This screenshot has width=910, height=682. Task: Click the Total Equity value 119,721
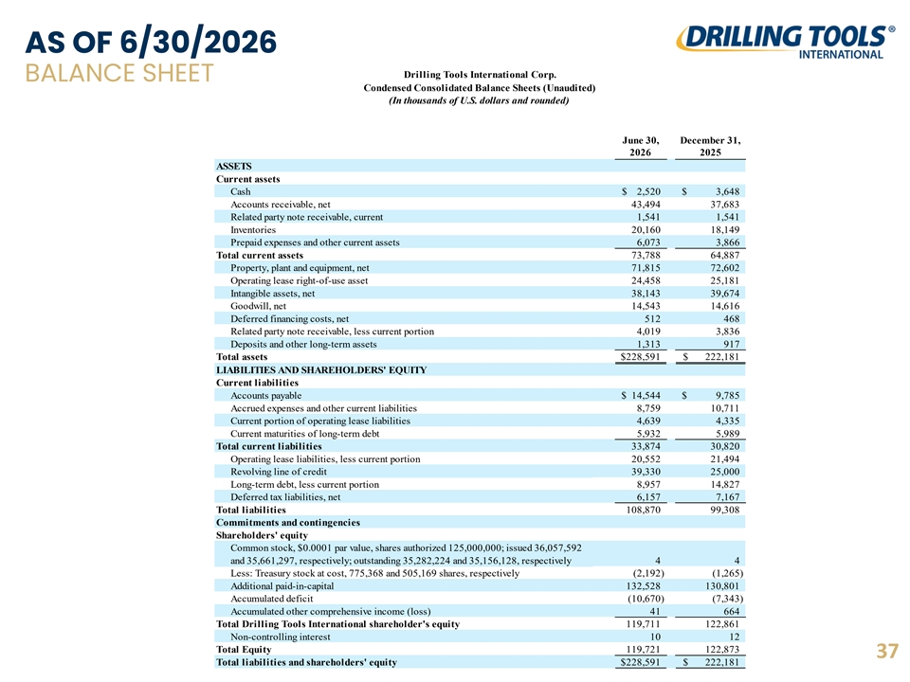[x=643, y=651]
